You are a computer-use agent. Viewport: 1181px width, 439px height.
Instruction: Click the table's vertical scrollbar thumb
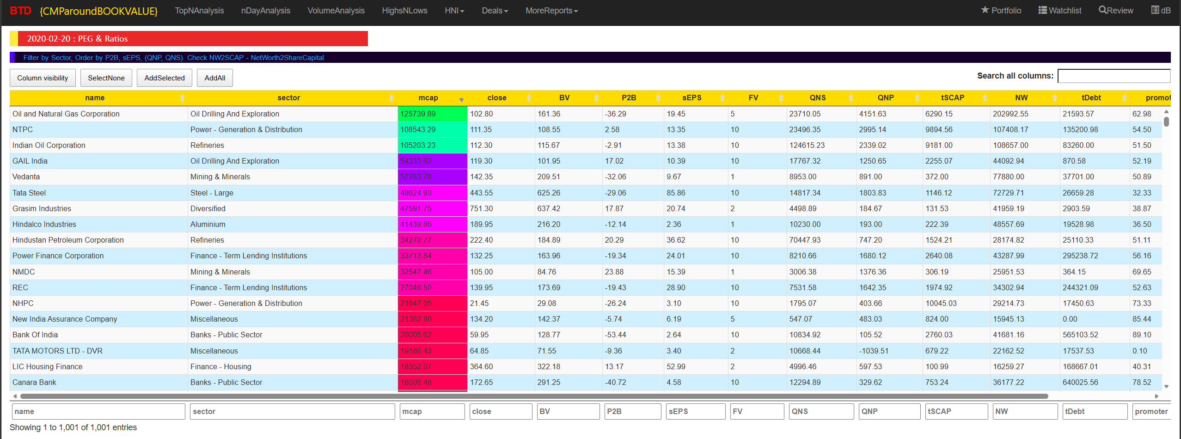point(1167,122)
